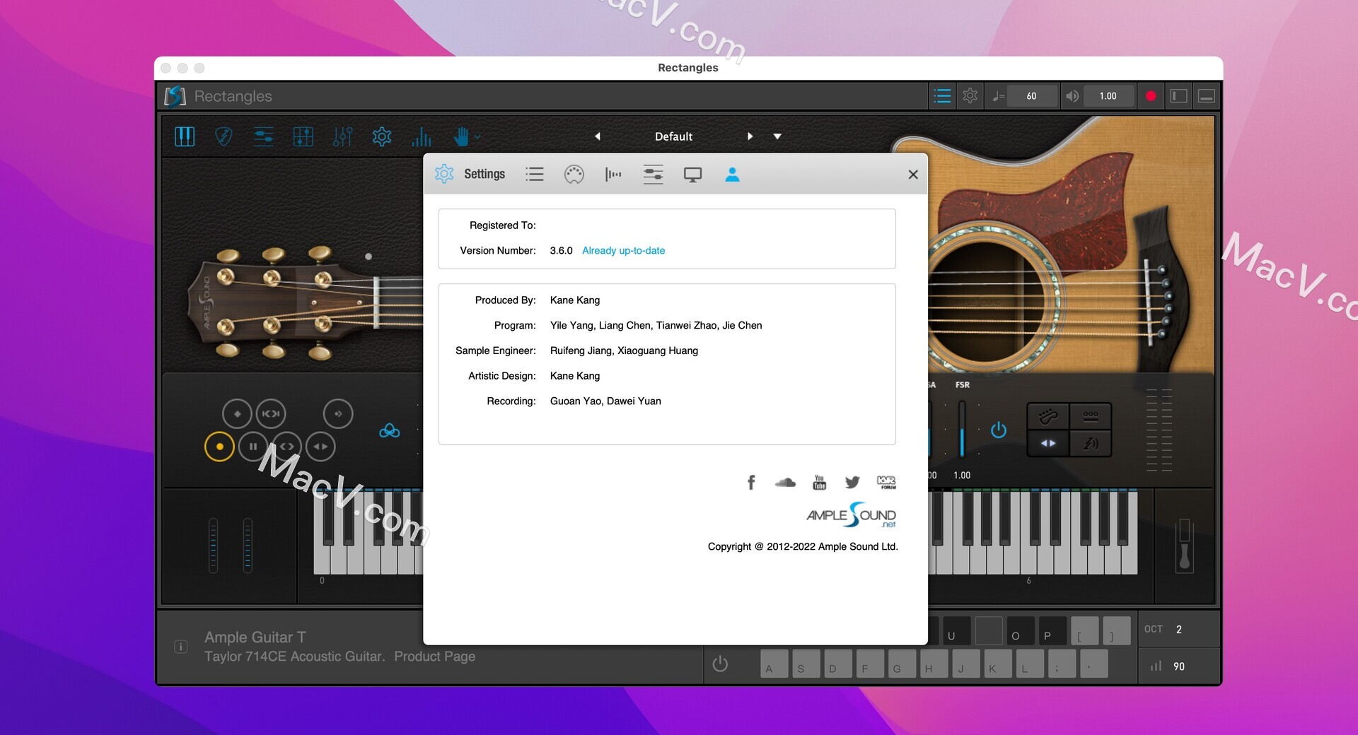Toggle the stereo left-right arrows button

pyautogui.click(x=1048, y=443)
